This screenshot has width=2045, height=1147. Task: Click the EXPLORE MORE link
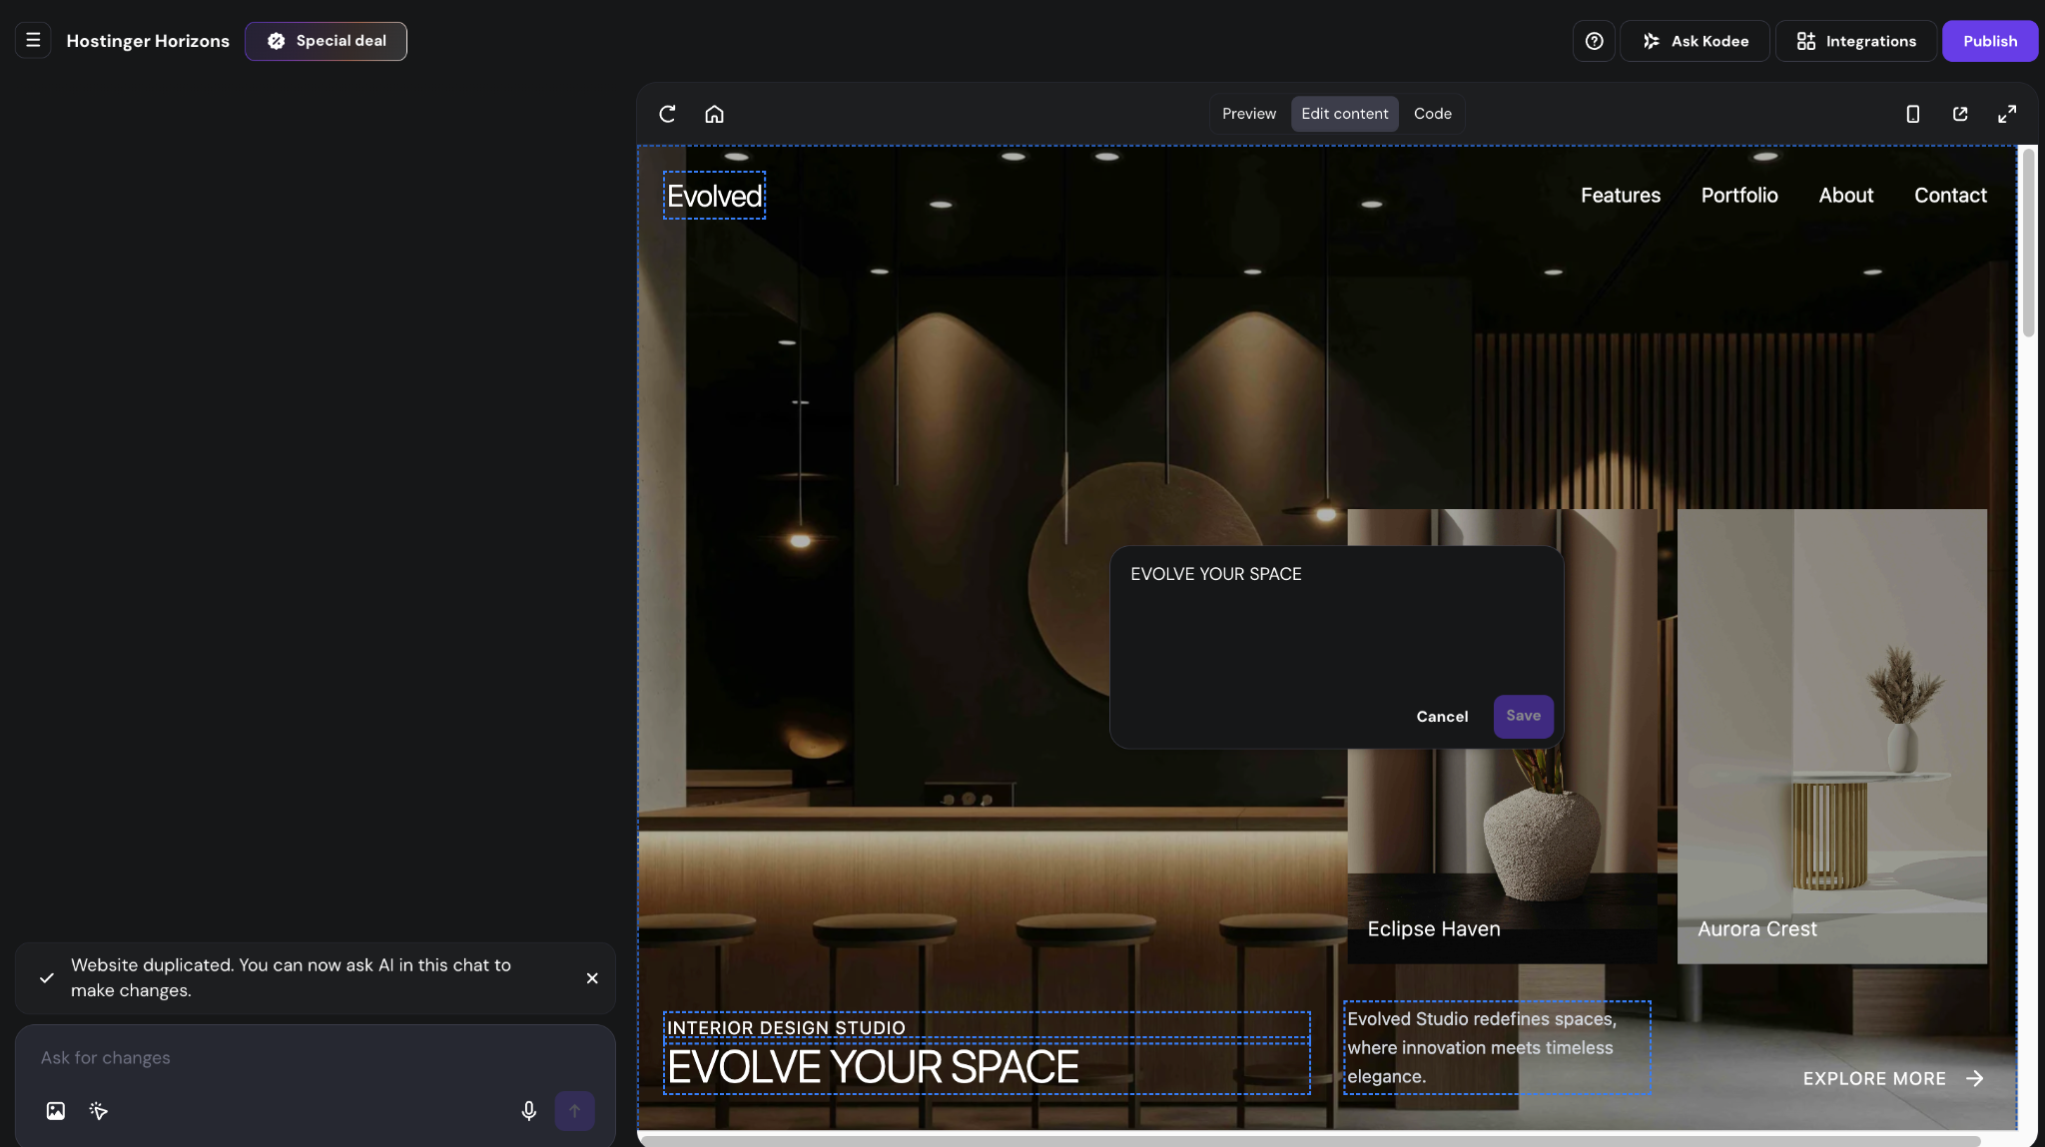pyautogui.click(x=1874, y=1078)
